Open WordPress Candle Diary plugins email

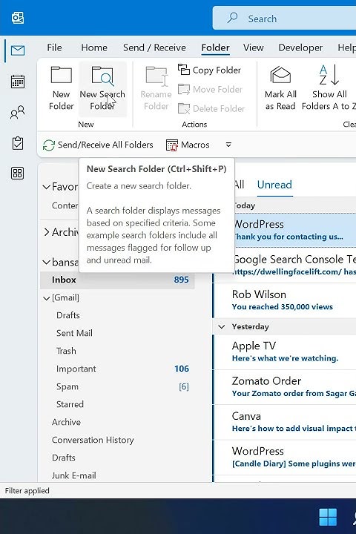tap(285, 458)
